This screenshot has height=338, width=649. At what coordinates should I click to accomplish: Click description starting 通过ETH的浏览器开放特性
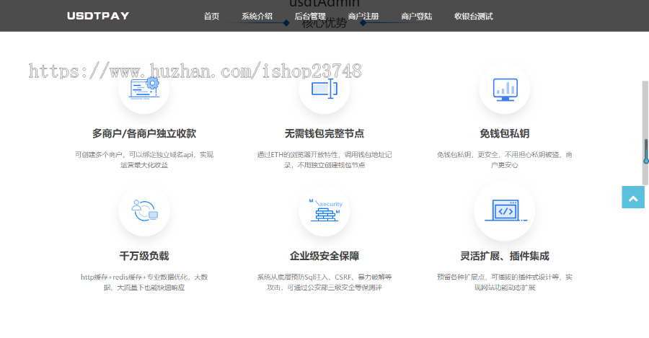point(324,160)
